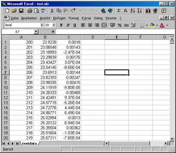
Task: Activate the Format Painter brush
Action: point(73,11)
